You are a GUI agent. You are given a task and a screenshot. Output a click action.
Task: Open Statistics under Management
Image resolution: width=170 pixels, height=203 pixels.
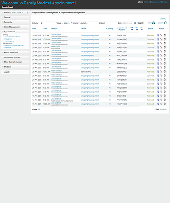click(x=8, y=48)
